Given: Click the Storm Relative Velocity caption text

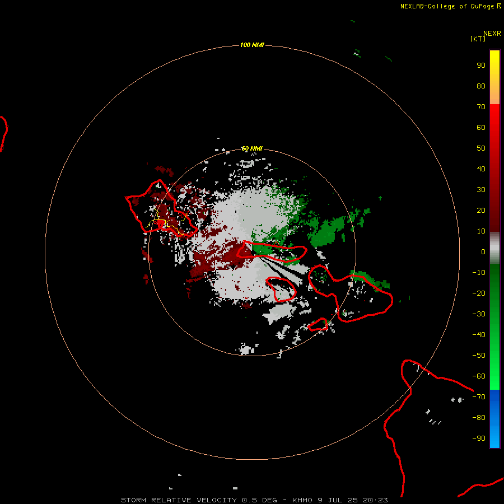Looking at the screenshot, I should [x=254, y=500].
